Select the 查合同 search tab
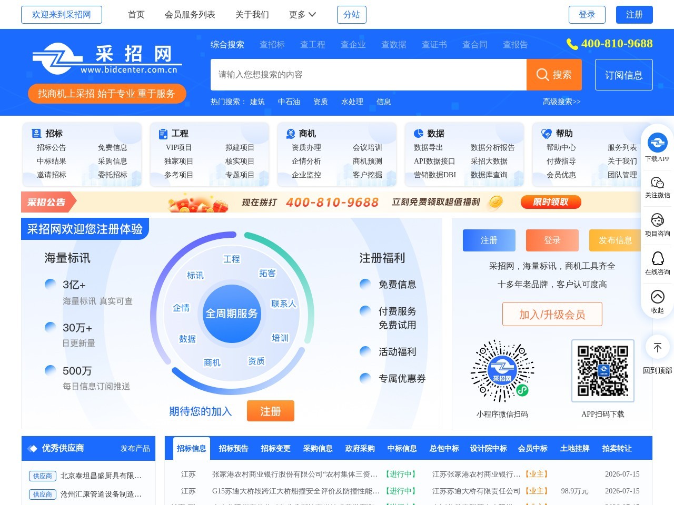The height and width of the screenshot is (505, 674). (x=475, y=45)
